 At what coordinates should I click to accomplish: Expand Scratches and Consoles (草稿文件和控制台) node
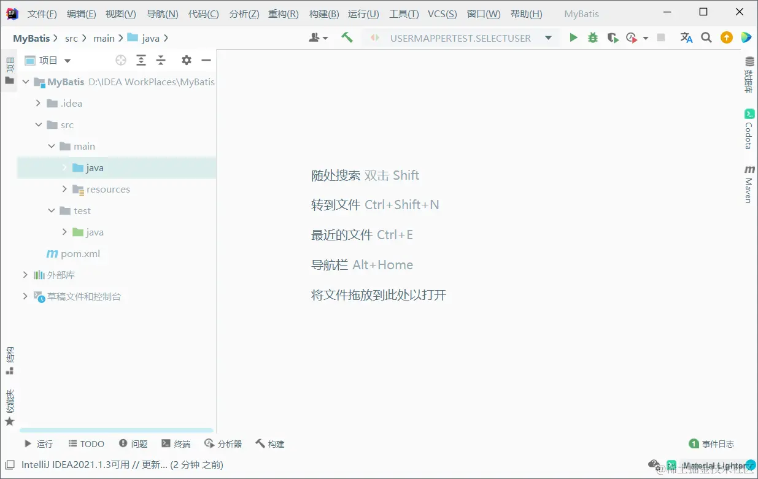point(25,296)
